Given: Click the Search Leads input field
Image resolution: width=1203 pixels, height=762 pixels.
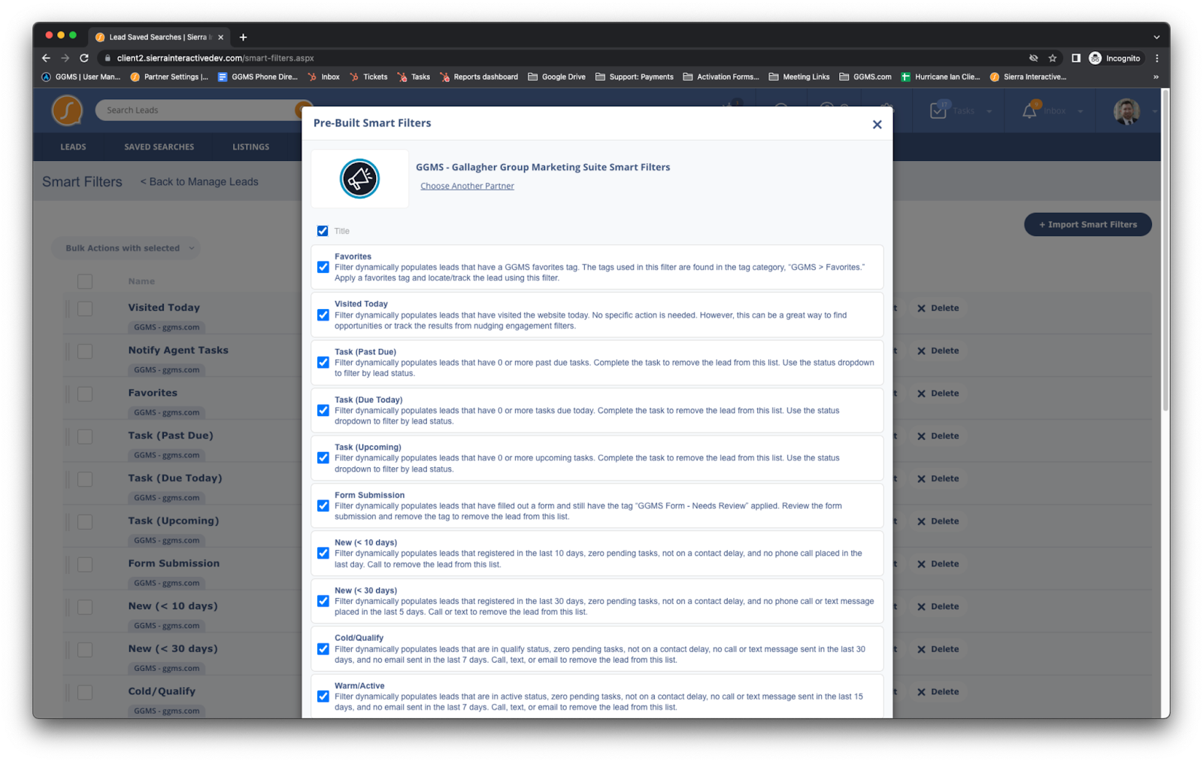Looking at the screenshot, I should tap(197, 111).
